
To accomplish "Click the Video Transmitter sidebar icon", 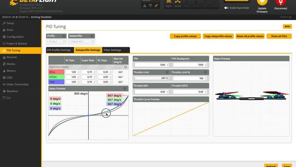I will 4,84.
